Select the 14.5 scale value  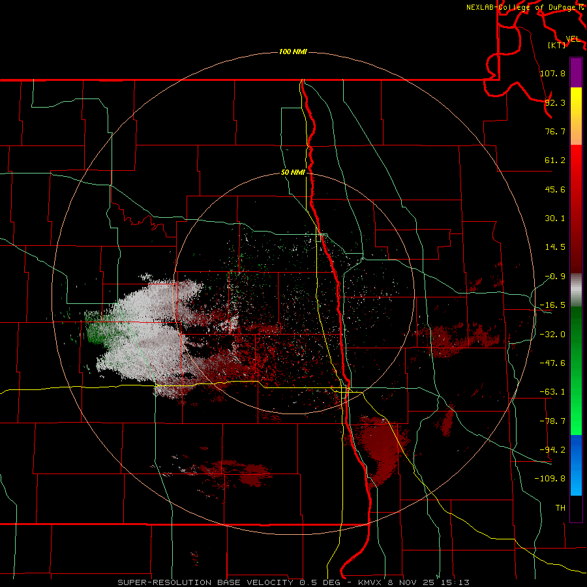coord(555,247)
